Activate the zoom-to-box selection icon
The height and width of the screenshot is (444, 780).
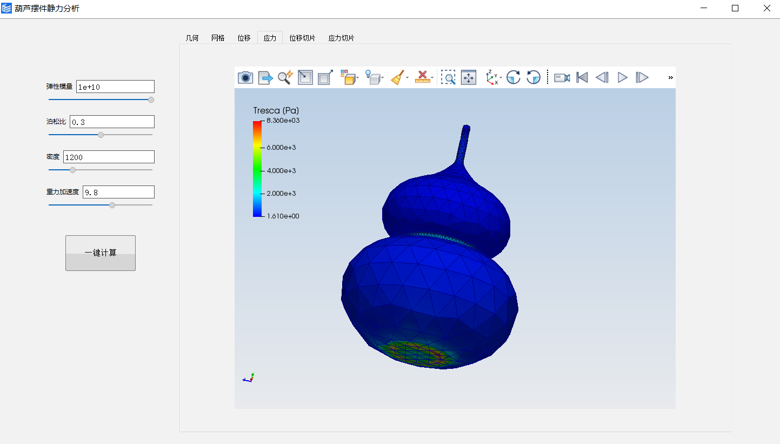tap(448, 78)
